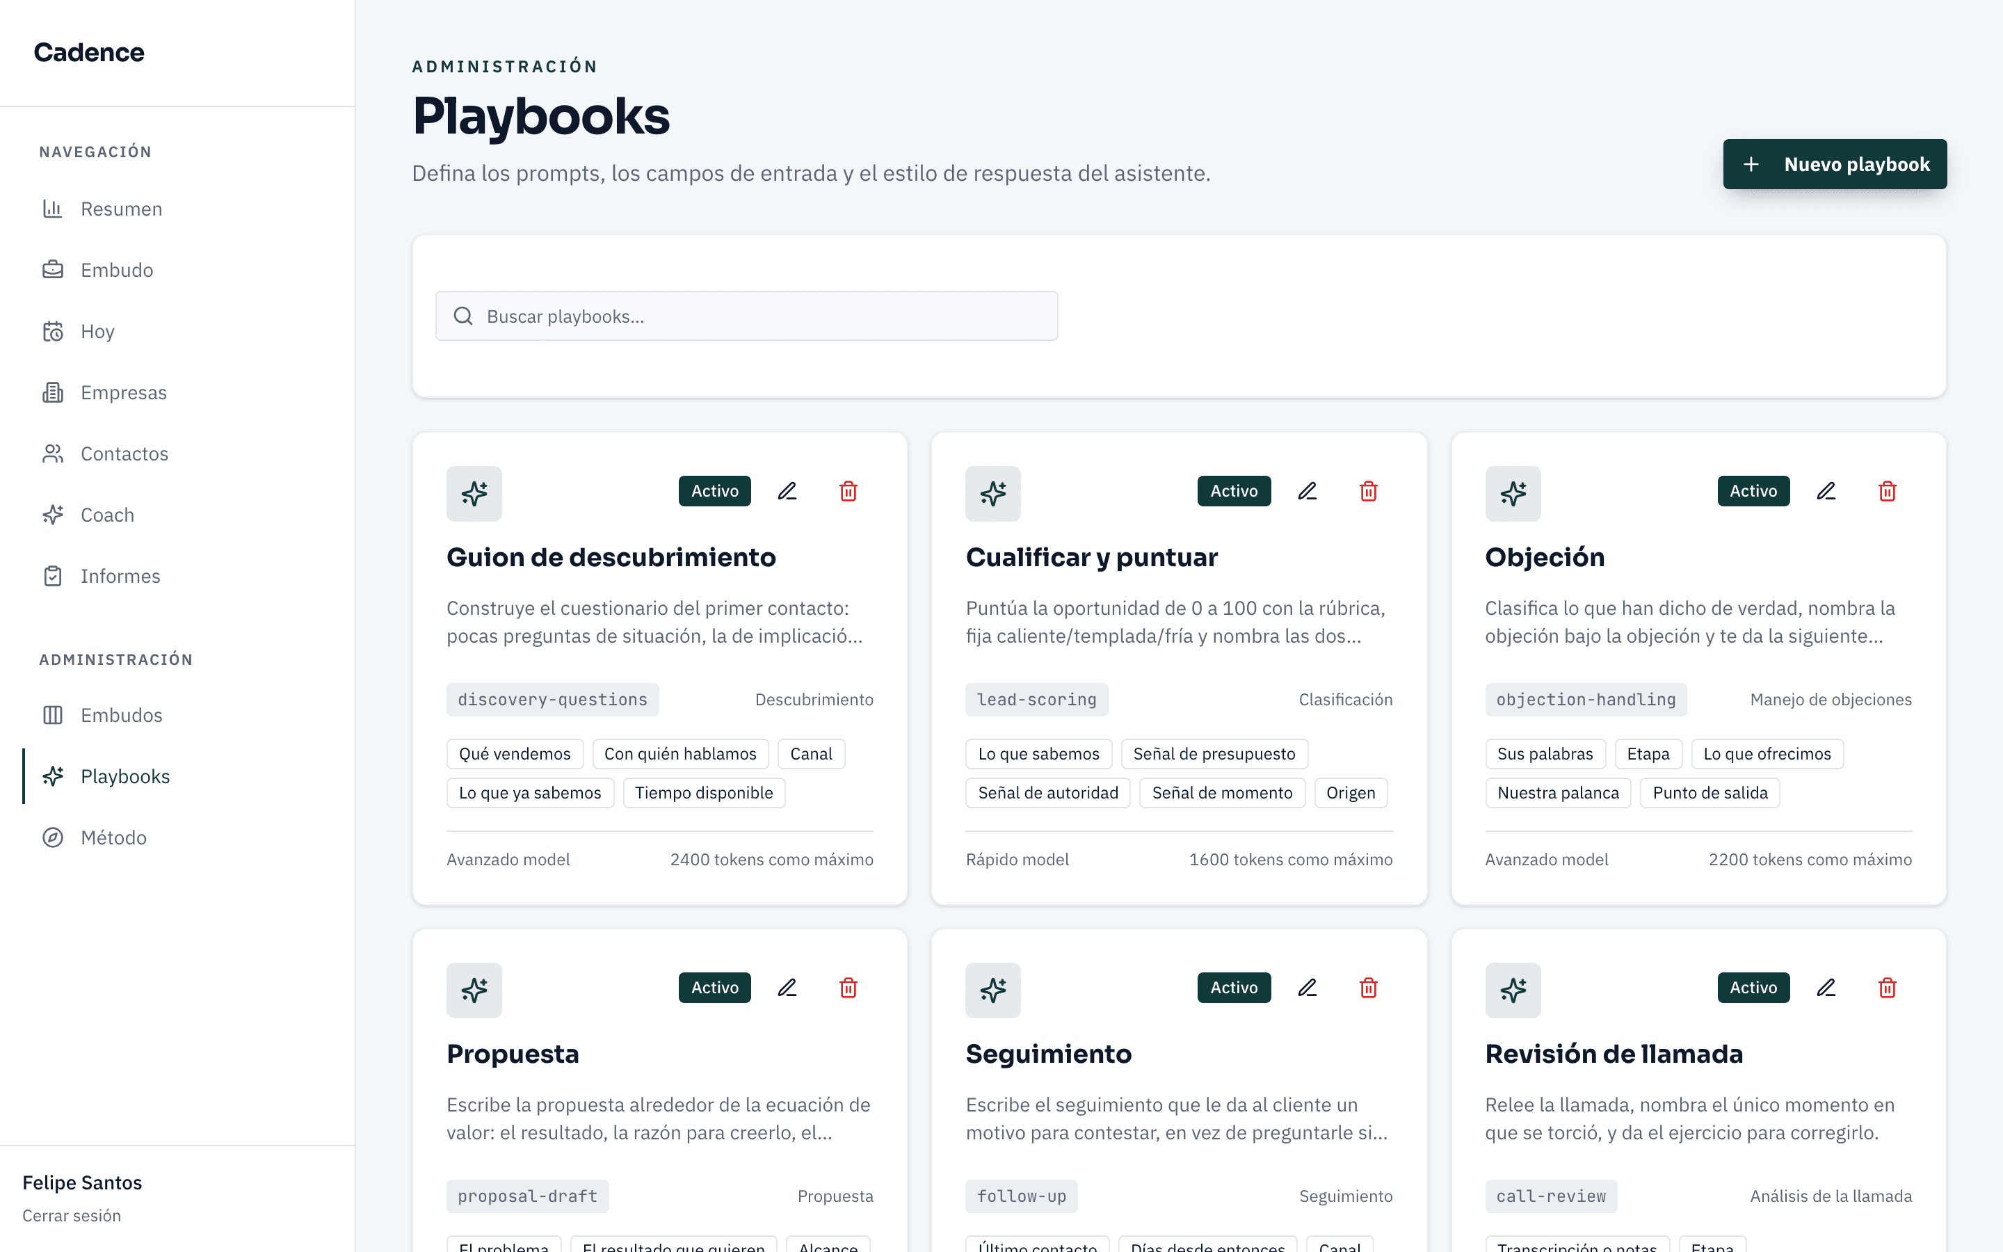Click the Revisión de llamada card title
2003x1252 pixels.
click(x=1614, y=1054)
